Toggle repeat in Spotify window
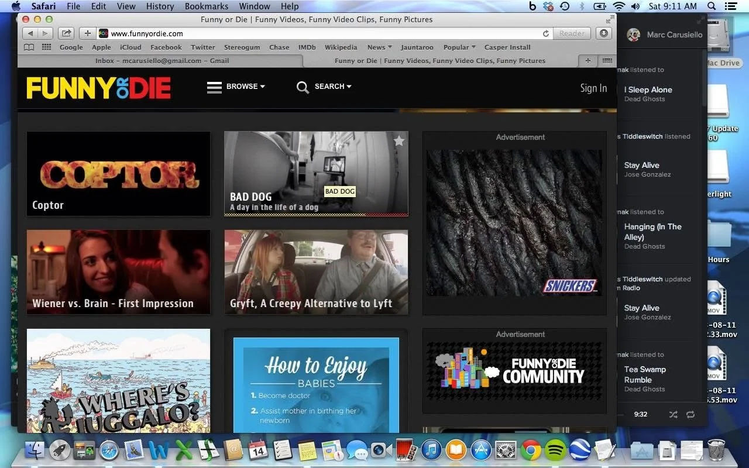Image resolution: width=749 pixels, height=468 pixels. tap(690, 414)
